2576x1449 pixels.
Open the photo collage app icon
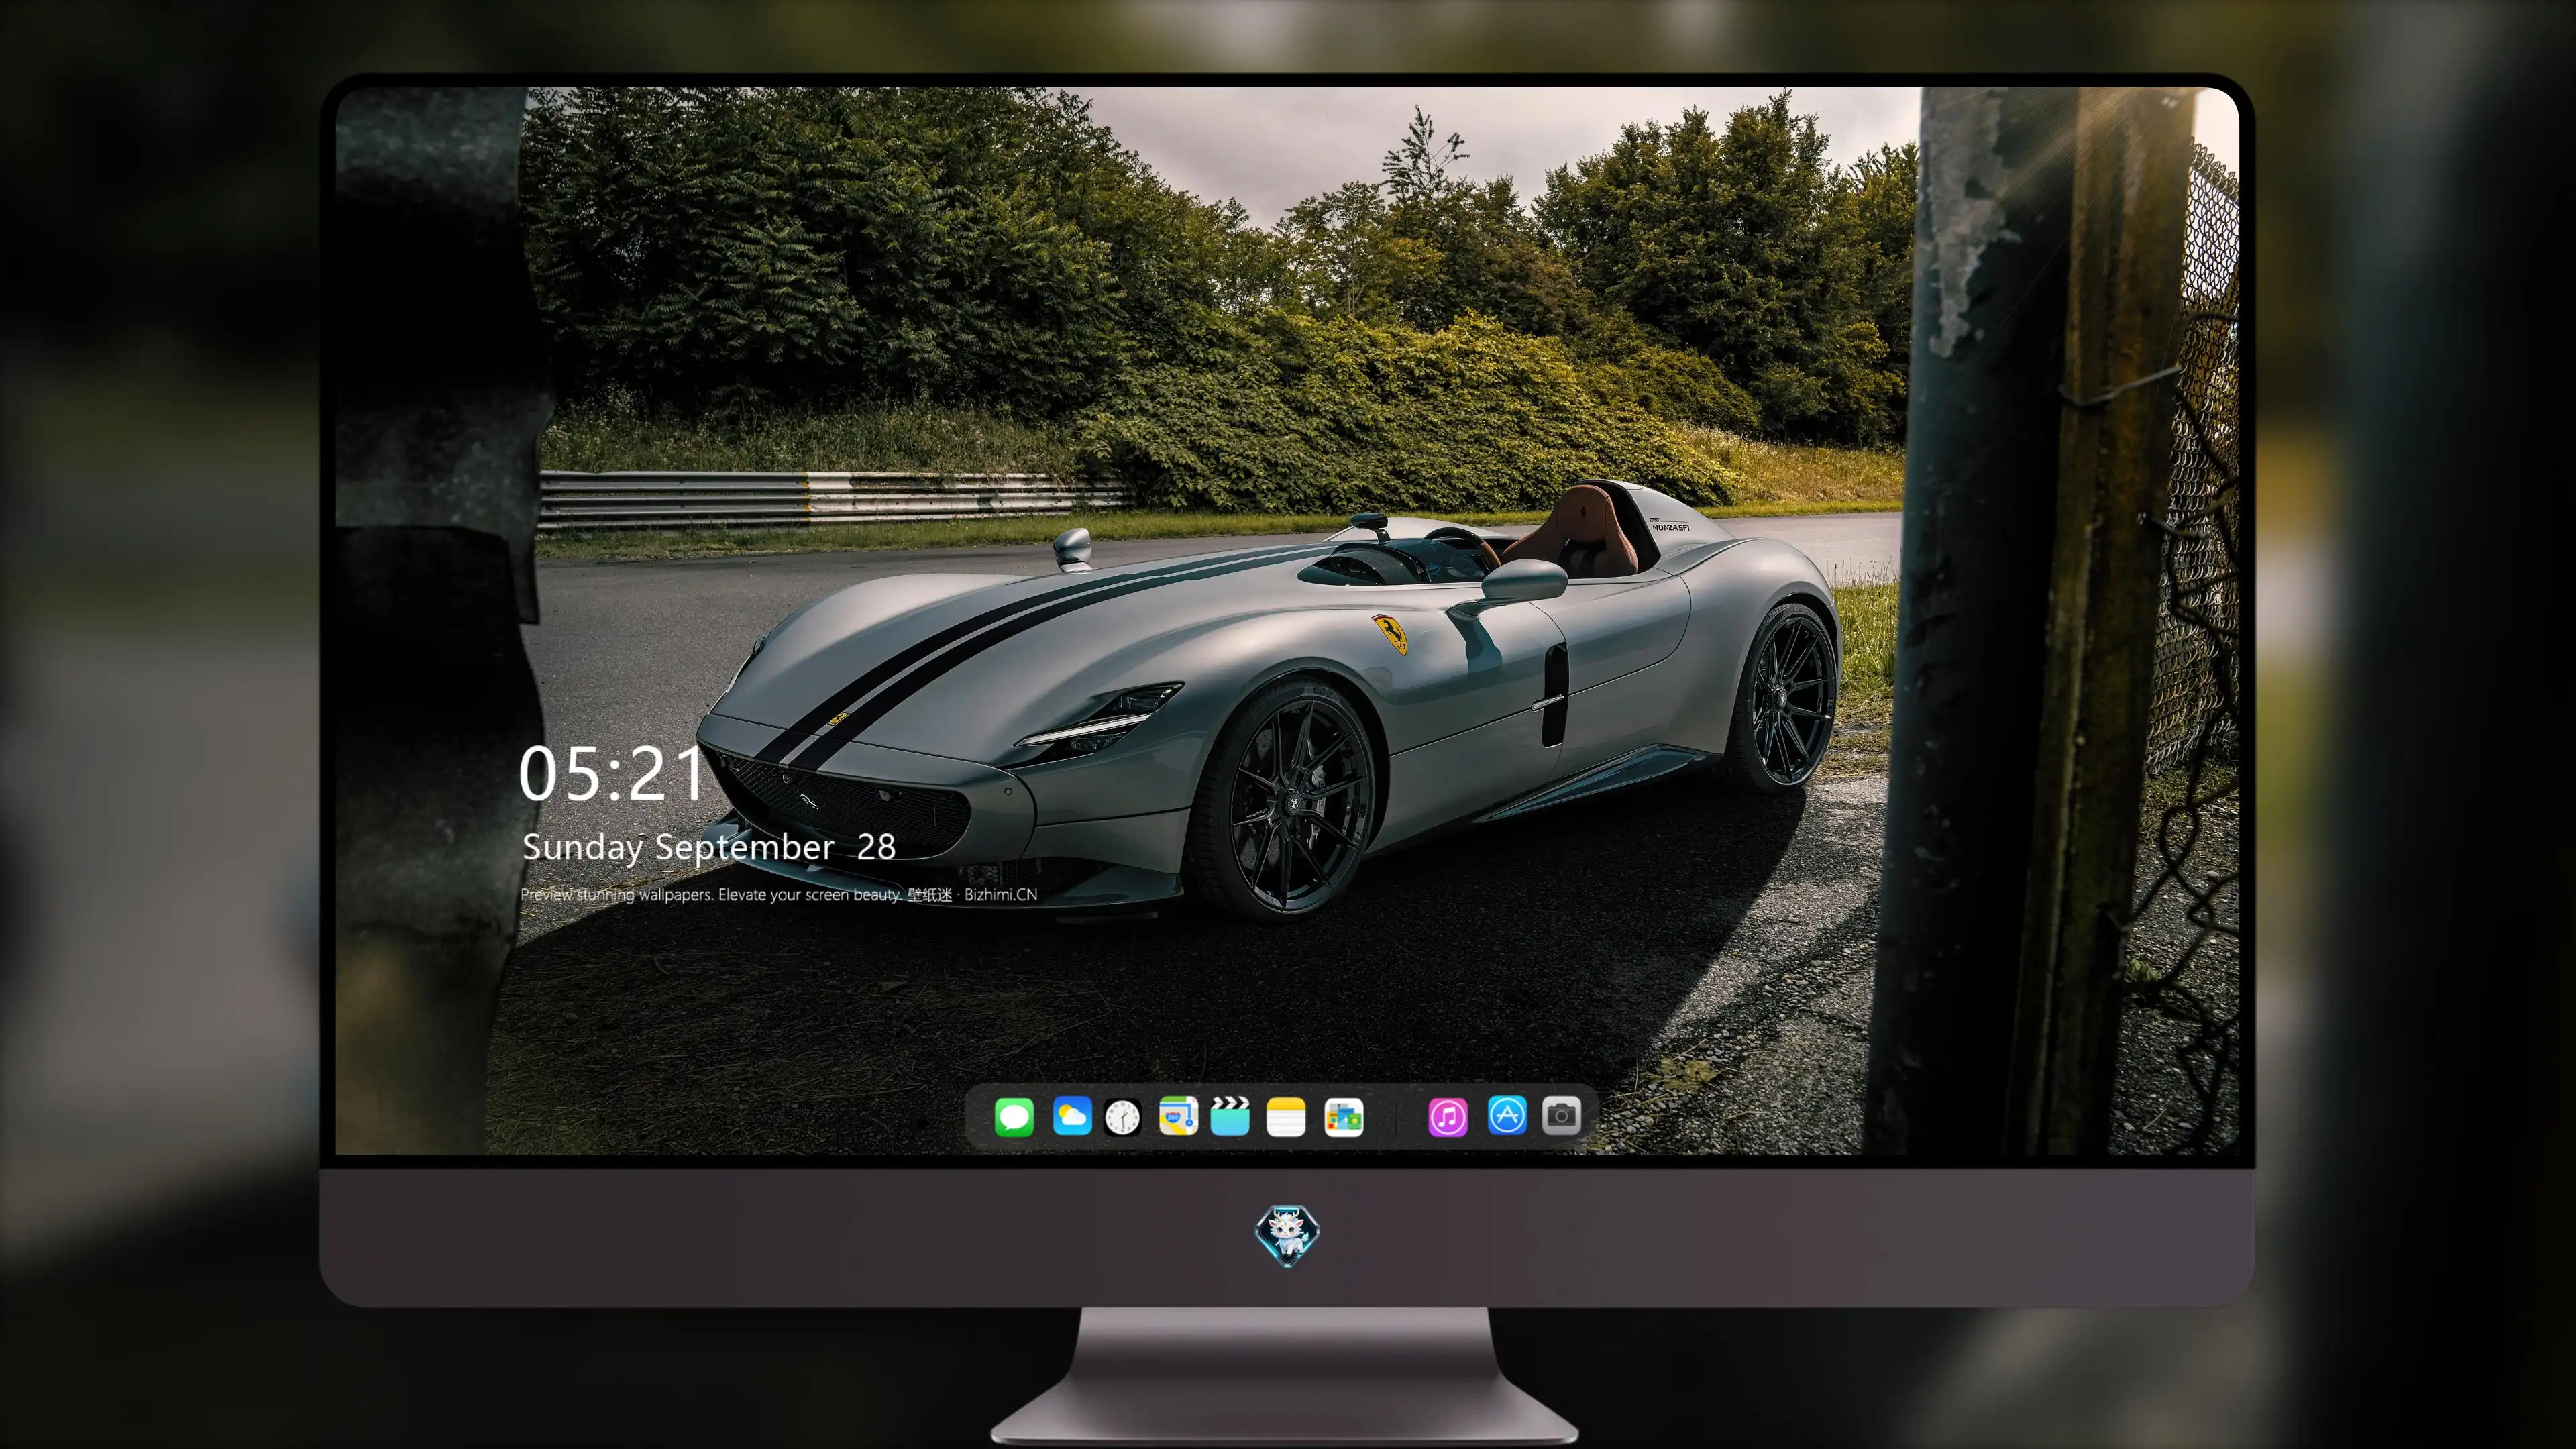(x=1344, y=1117)
